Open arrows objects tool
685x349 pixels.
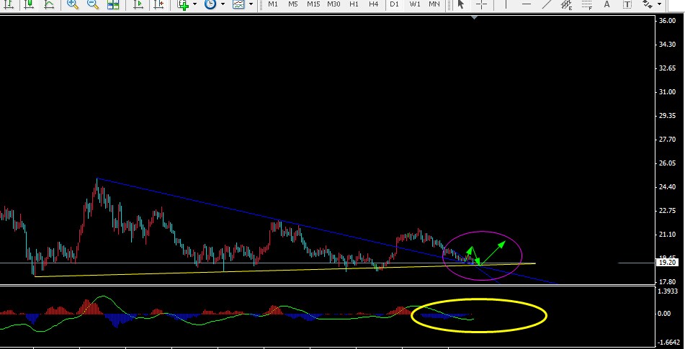(648, 4)
